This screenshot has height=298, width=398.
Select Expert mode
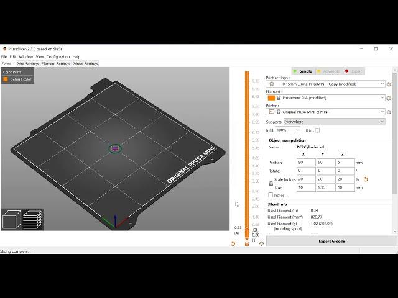point(354,71)
